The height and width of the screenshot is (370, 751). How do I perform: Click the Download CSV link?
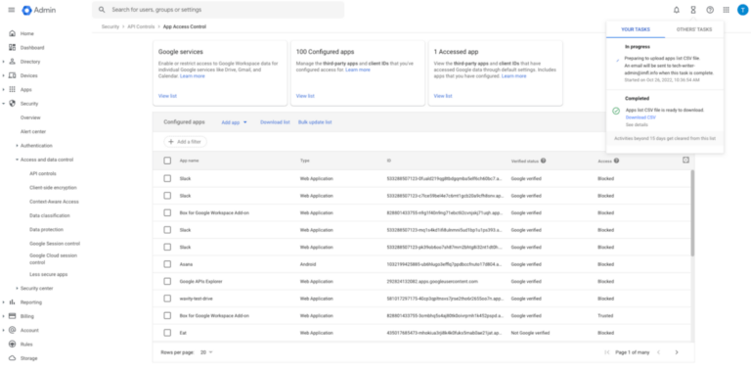pos(641,117)
